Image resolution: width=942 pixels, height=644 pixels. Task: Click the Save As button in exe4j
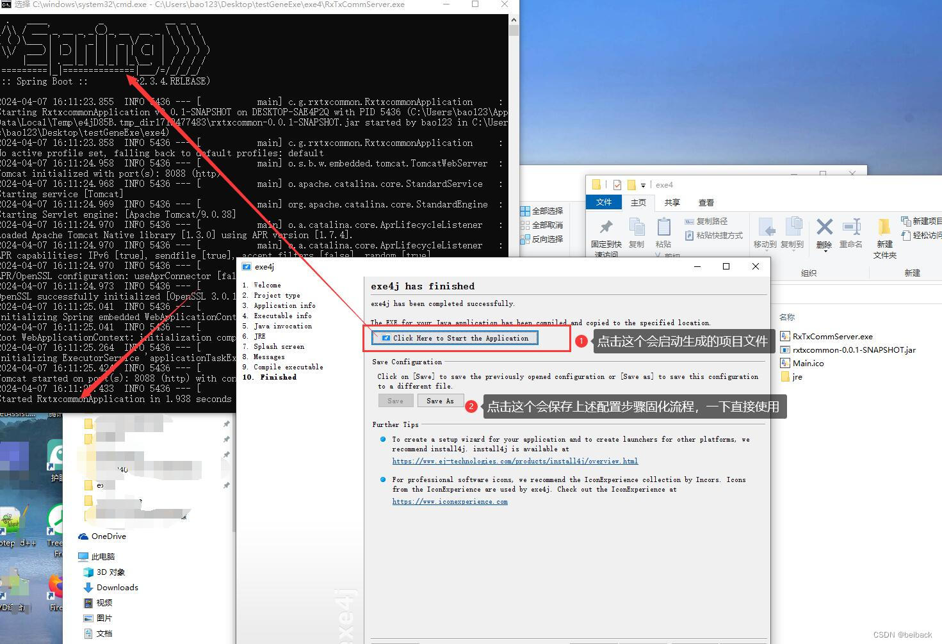tap(440, 401)
